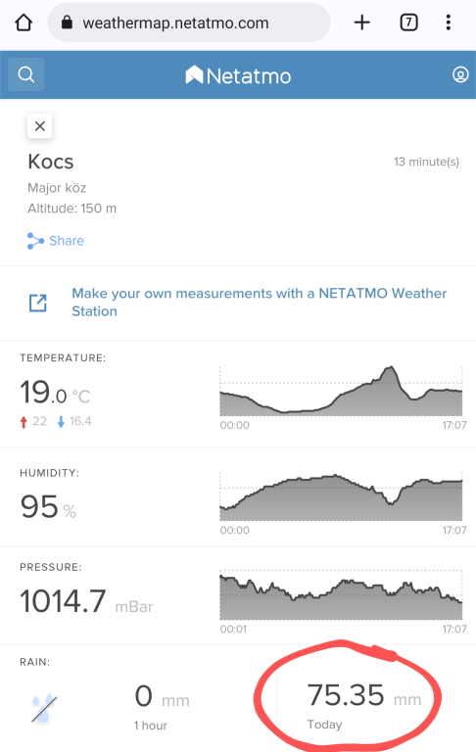Click the Netatmo search magnifier icon
Viewport: 476px width, 752px height.
[25, 74]
